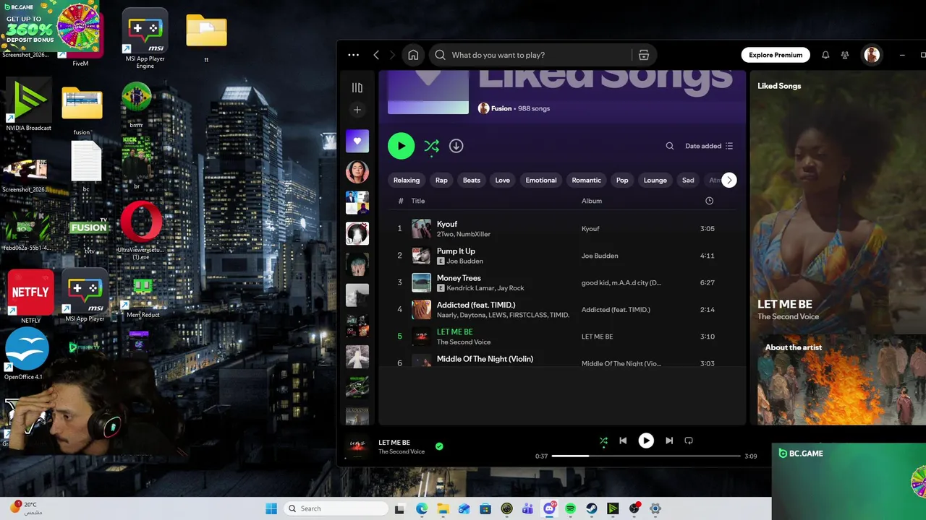The width and height of the screenshot is (926, 520).
Task: Open the Browse icon in the search bar
Action: 644,55
